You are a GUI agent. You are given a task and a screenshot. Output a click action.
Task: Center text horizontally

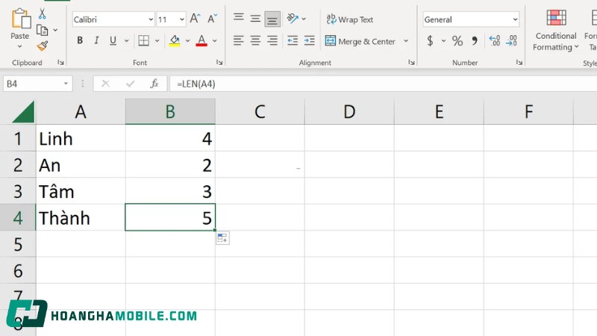[x=255, y=40]
